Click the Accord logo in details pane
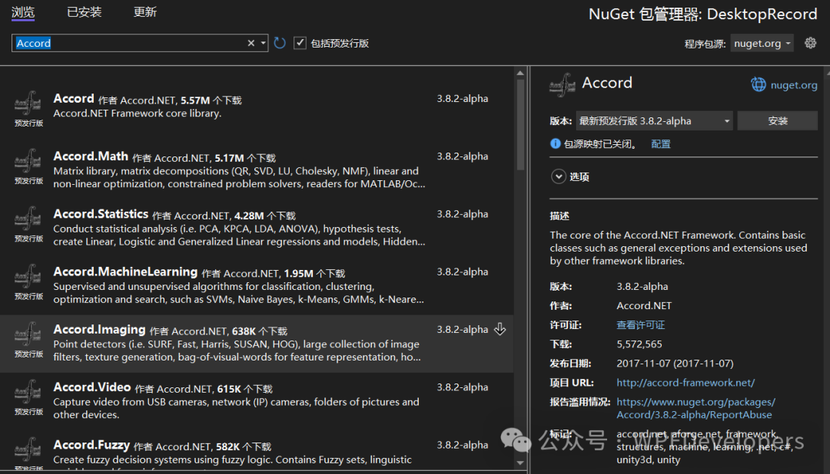 (562, 85)
